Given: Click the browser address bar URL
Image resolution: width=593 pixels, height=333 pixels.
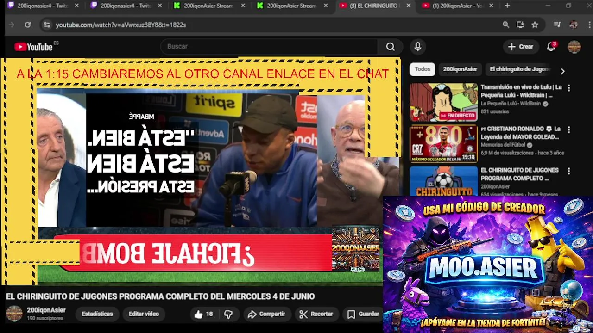Looking at the screenshot, I should pyautogui.click(x=121, y=25).
